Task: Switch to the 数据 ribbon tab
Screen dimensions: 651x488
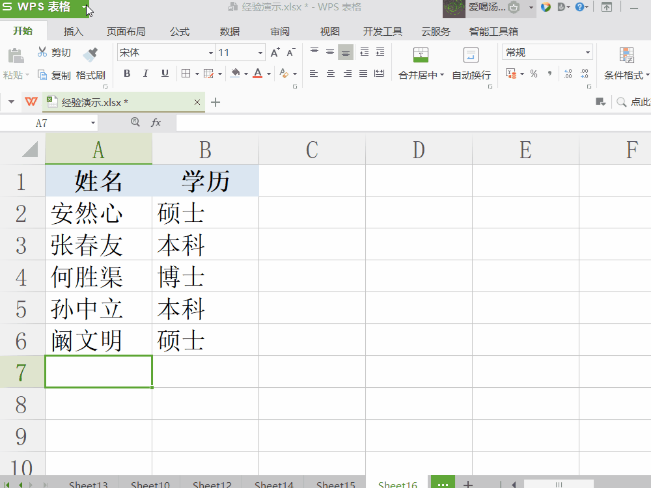Action: 229,31
